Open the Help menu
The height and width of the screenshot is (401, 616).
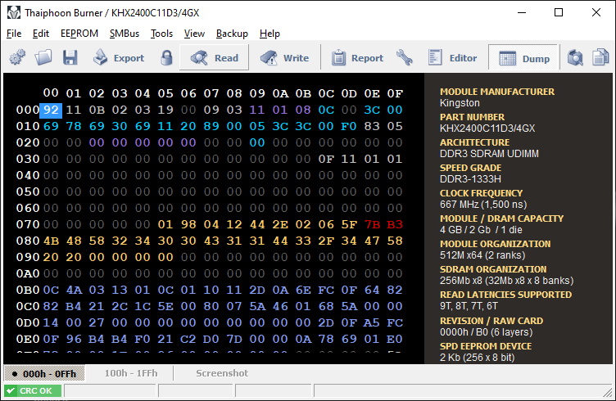coord(269,34)
